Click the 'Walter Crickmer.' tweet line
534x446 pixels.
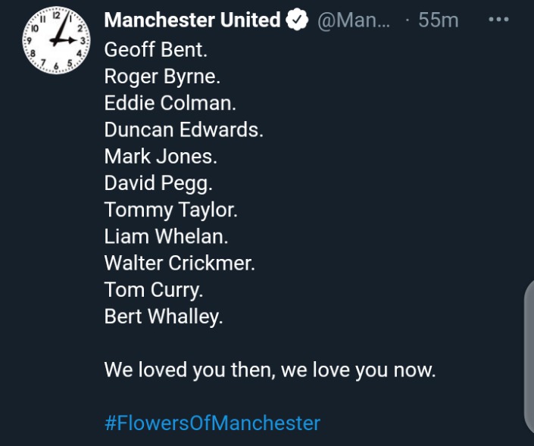180,264
